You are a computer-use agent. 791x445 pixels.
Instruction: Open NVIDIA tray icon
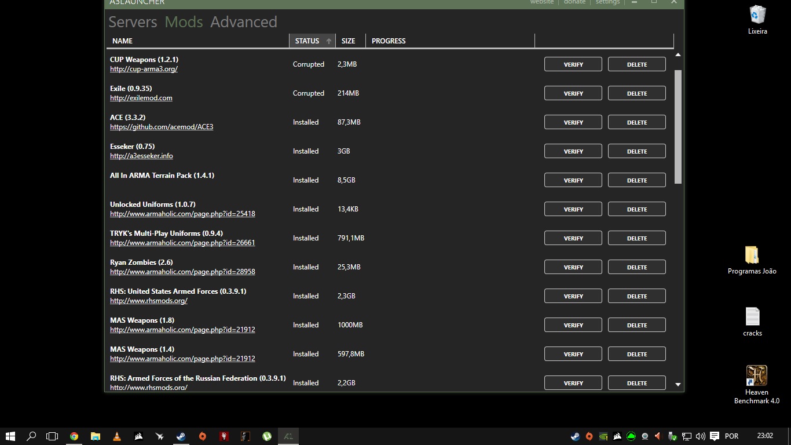coord(603,436)
